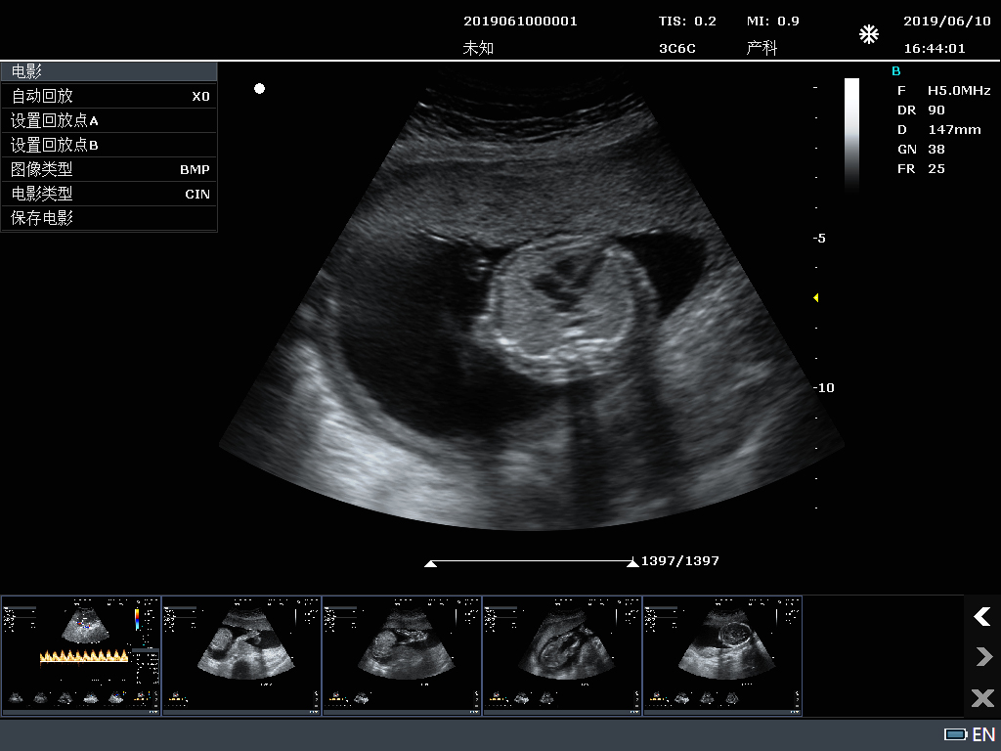Image resolution: width=1001 pixels, height=751 pixels.
Task: Open the Doppler waveform thumbnail
Action: [x=81, y=656]
